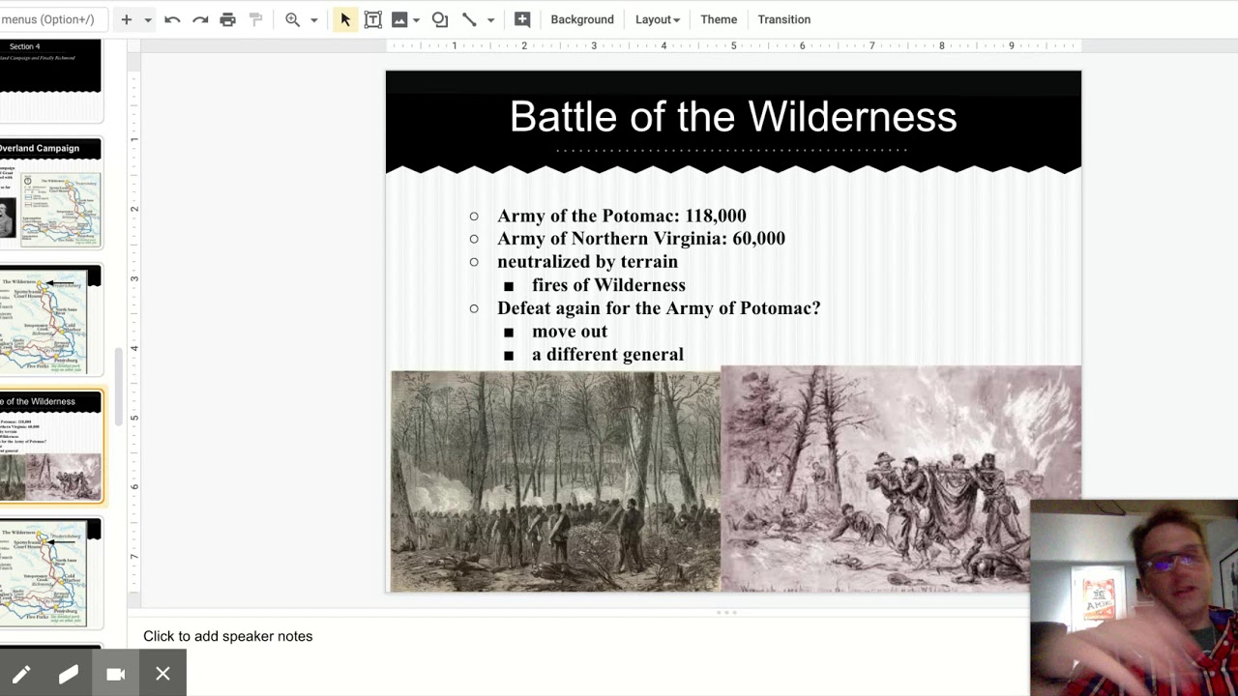Click the filmstrip scrollbar handle
This screenshot has height=696, width=1238.
pos(121,387)
